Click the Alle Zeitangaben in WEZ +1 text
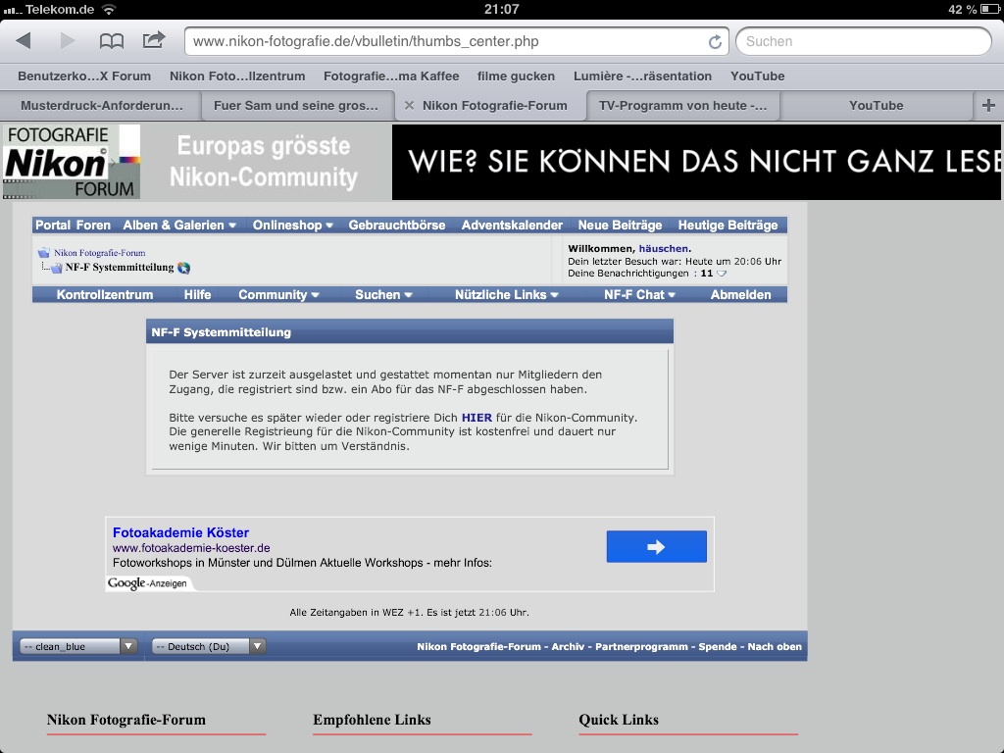Viewport: 1004px width, 753px height. click(409, 613)
